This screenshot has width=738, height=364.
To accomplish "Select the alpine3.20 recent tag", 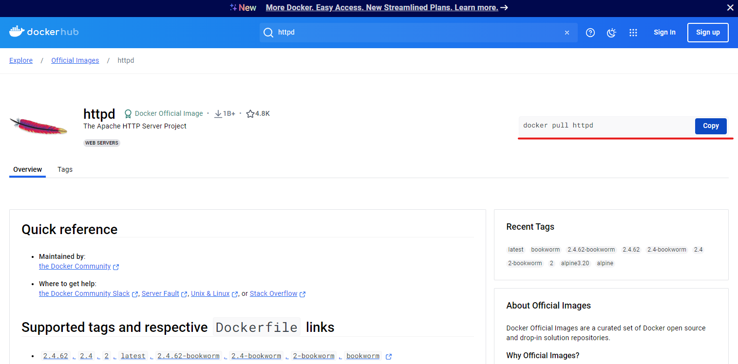I will pyautogui.click(x=575, y=263).
